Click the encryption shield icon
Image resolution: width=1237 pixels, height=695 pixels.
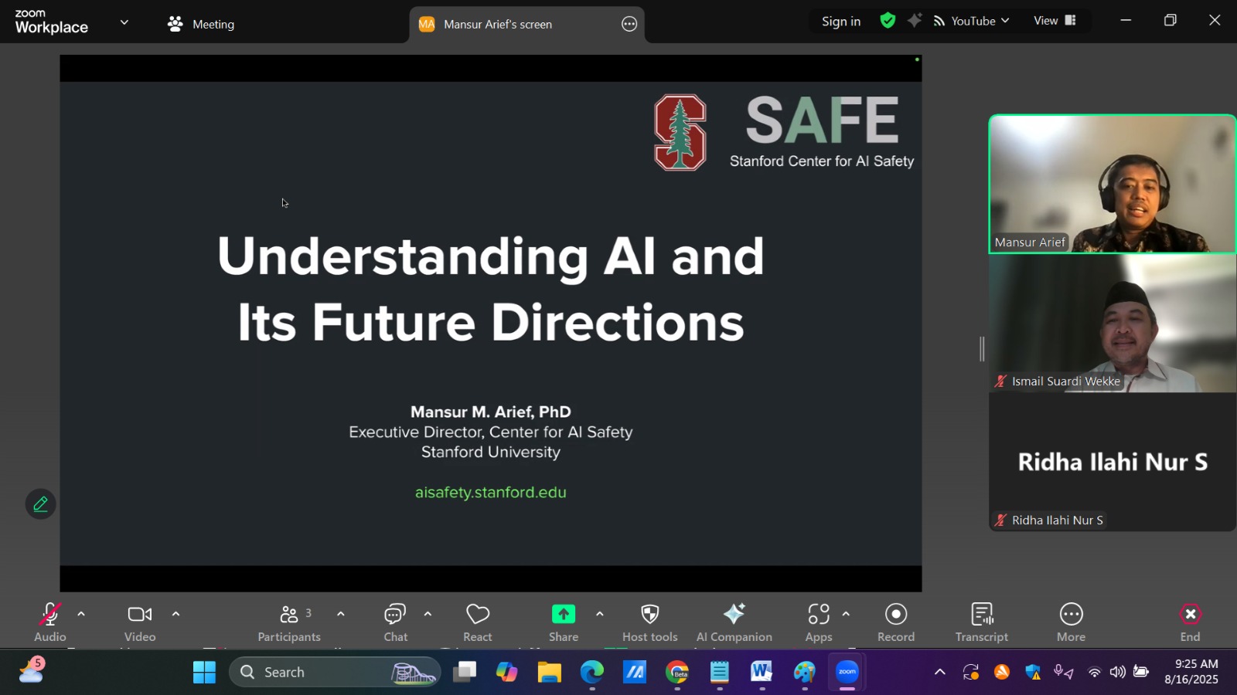(x=888, y=21)
